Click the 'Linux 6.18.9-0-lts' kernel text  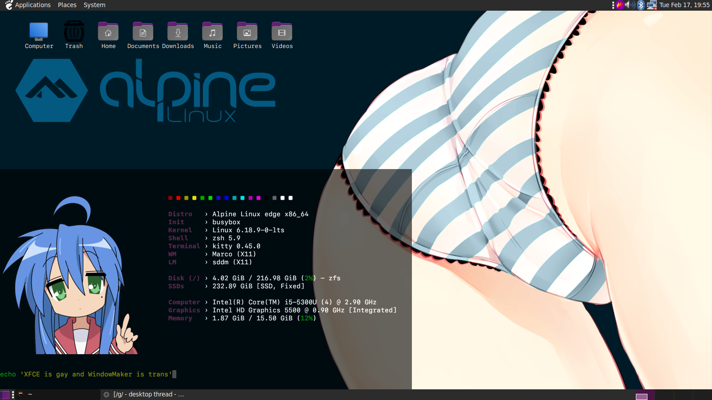click(x=248, y=230)
